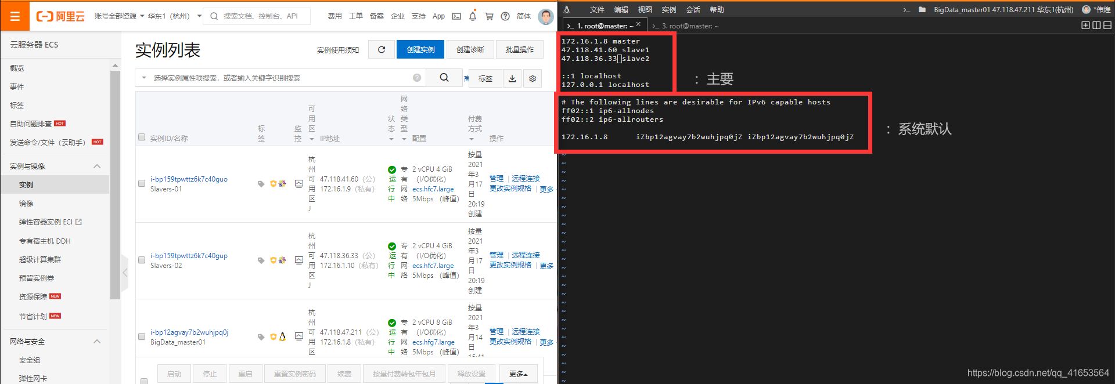Refresh the instance list

click(382, 50)
